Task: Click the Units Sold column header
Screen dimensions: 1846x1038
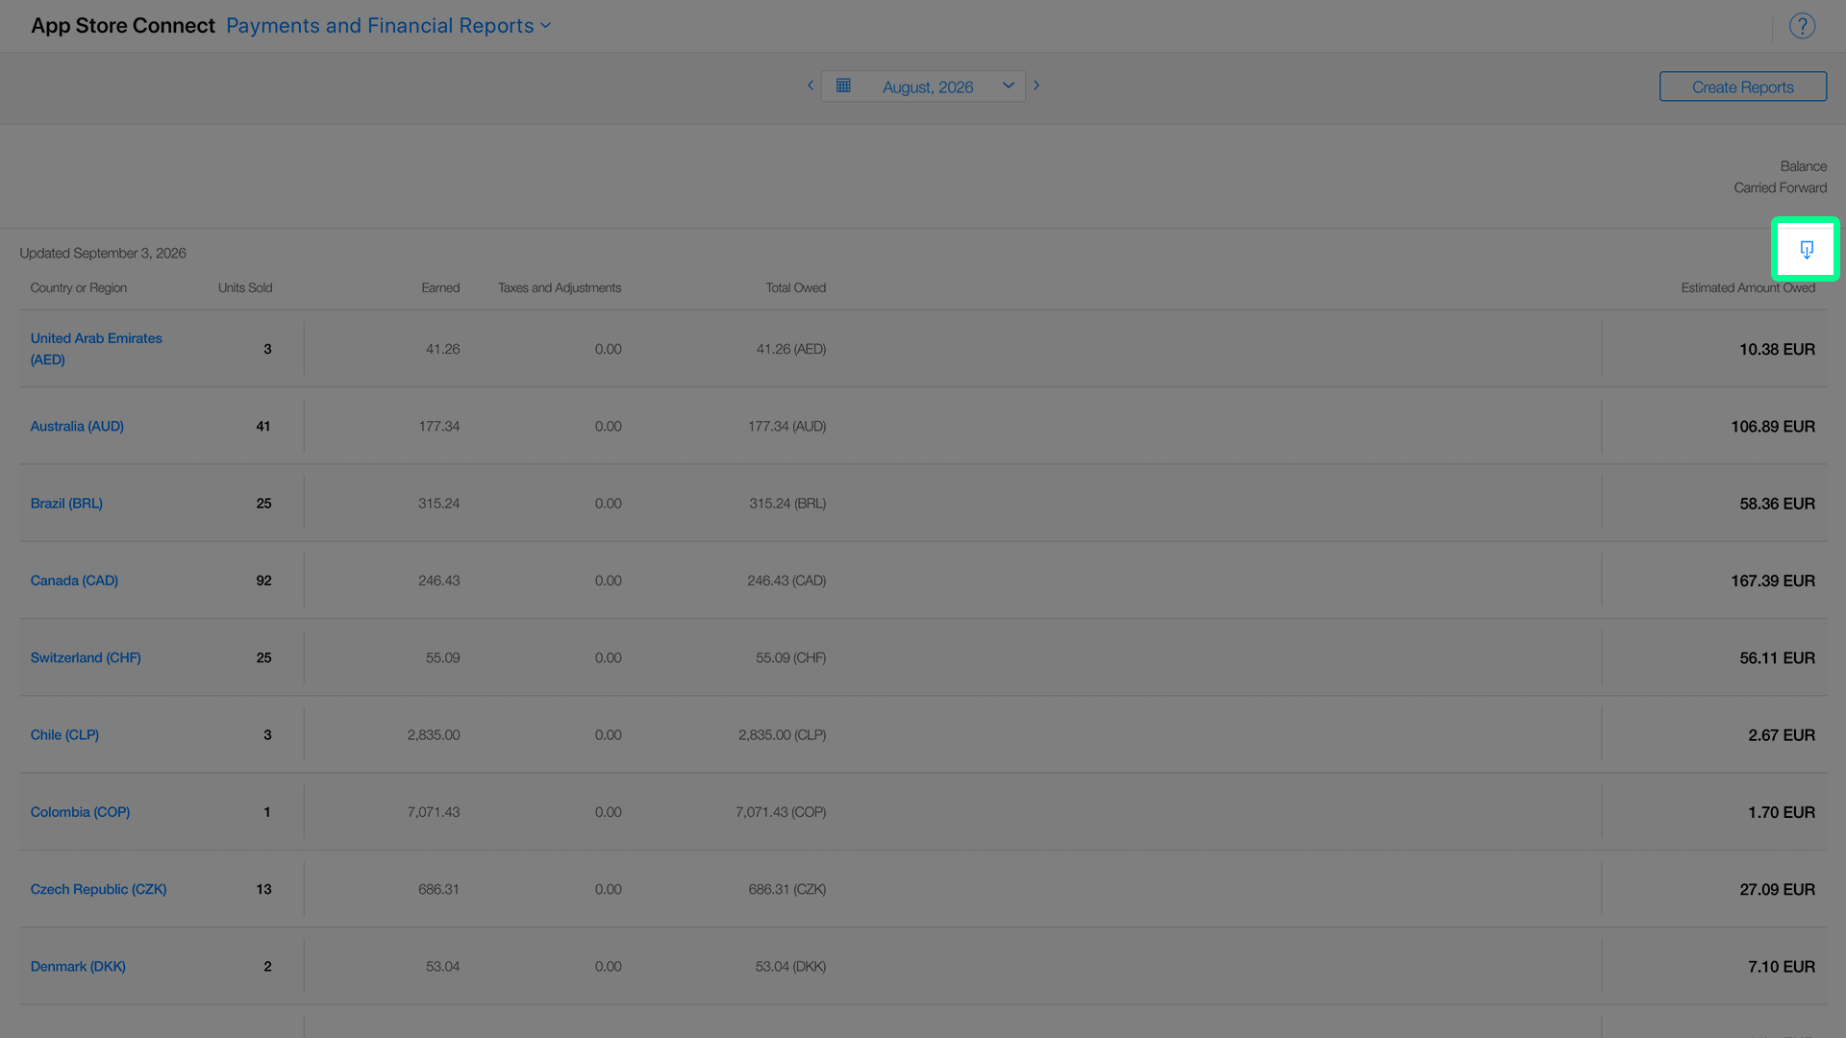Action: click(x=245, y=288)
